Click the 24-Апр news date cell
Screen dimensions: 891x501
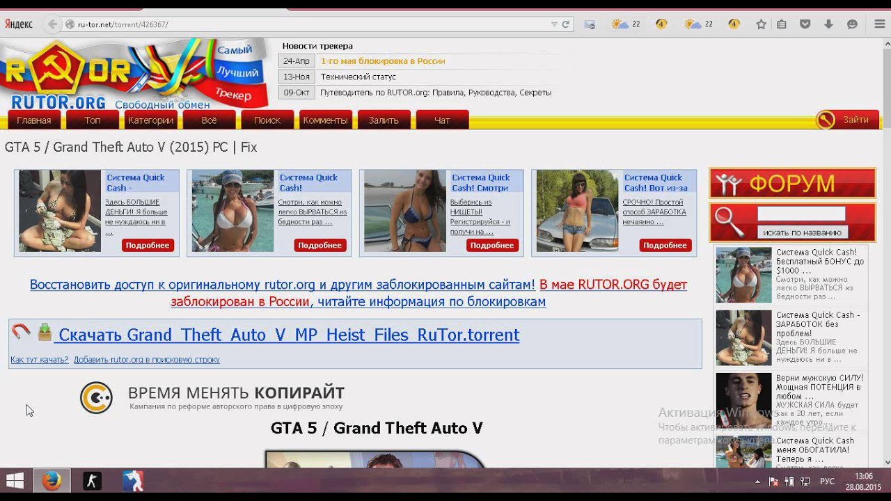pos(297,61)
